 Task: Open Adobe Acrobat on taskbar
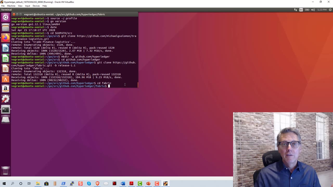(131, 184)
